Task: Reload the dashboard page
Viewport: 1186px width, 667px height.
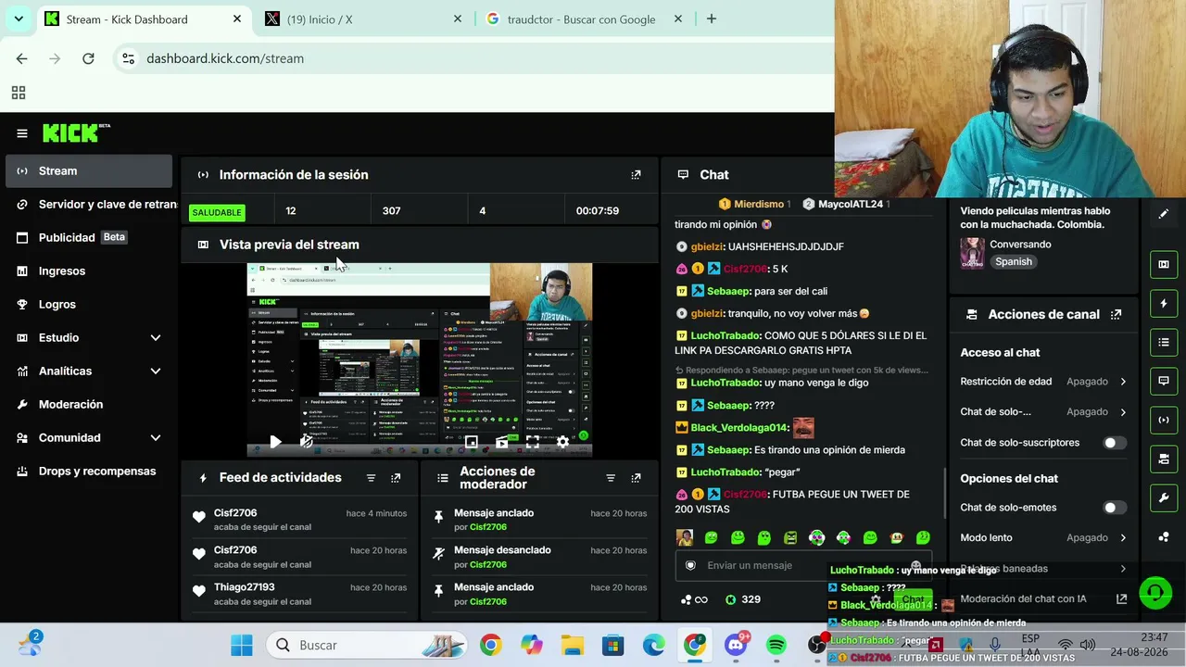Action: click(x=88, y=58)
